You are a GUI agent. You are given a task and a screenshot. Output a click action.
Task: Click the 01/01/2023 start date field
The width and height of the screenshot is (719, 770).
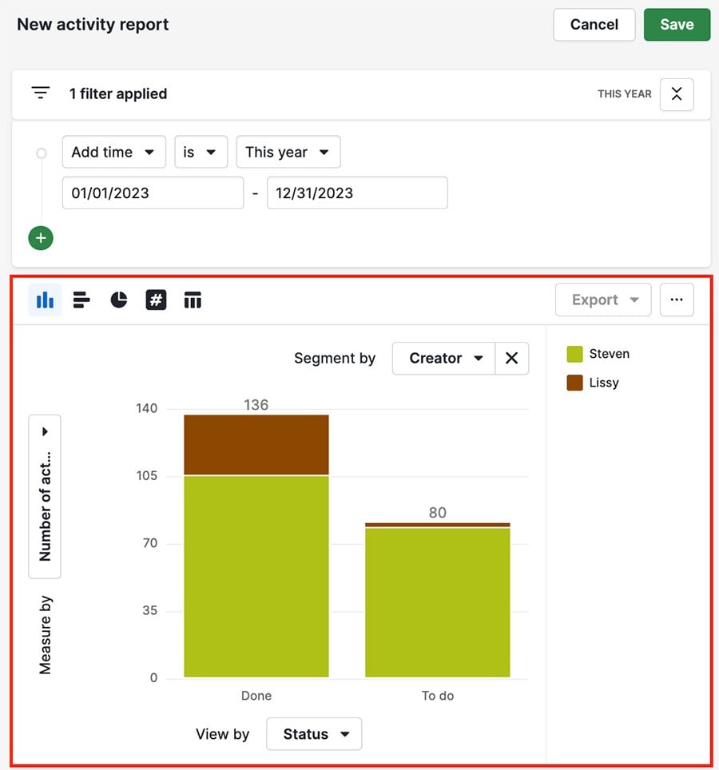coord(152,192)
